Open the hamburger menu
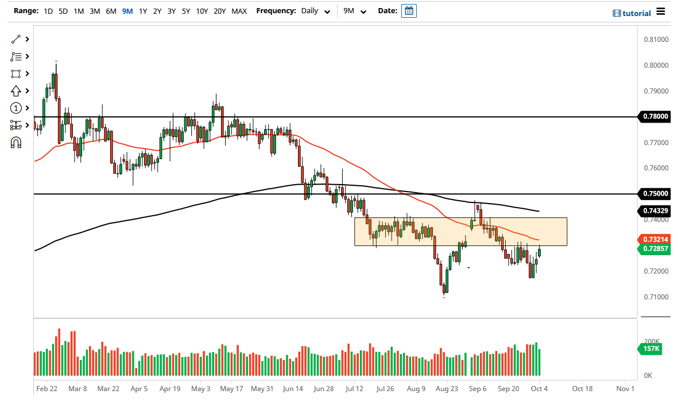This screenshot has height=402, width=678. pos(661,11)
